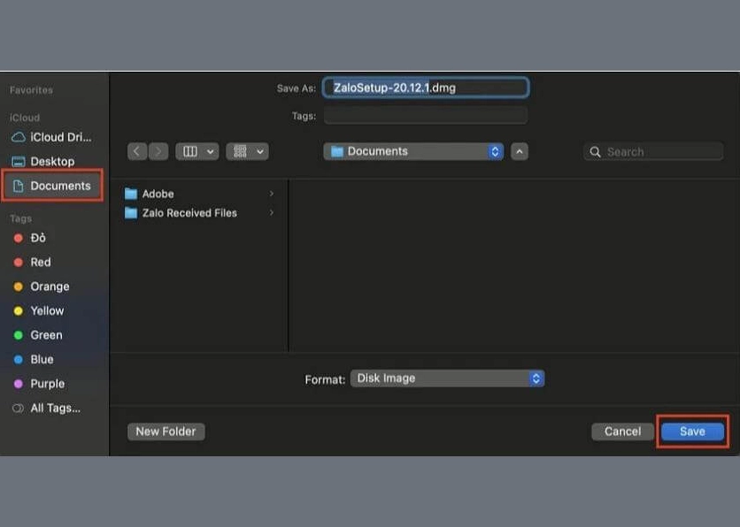Collapse the dialog with the chevron-up button
The height and width of the screenshot is (527, 740).
(x=520, y=151)
